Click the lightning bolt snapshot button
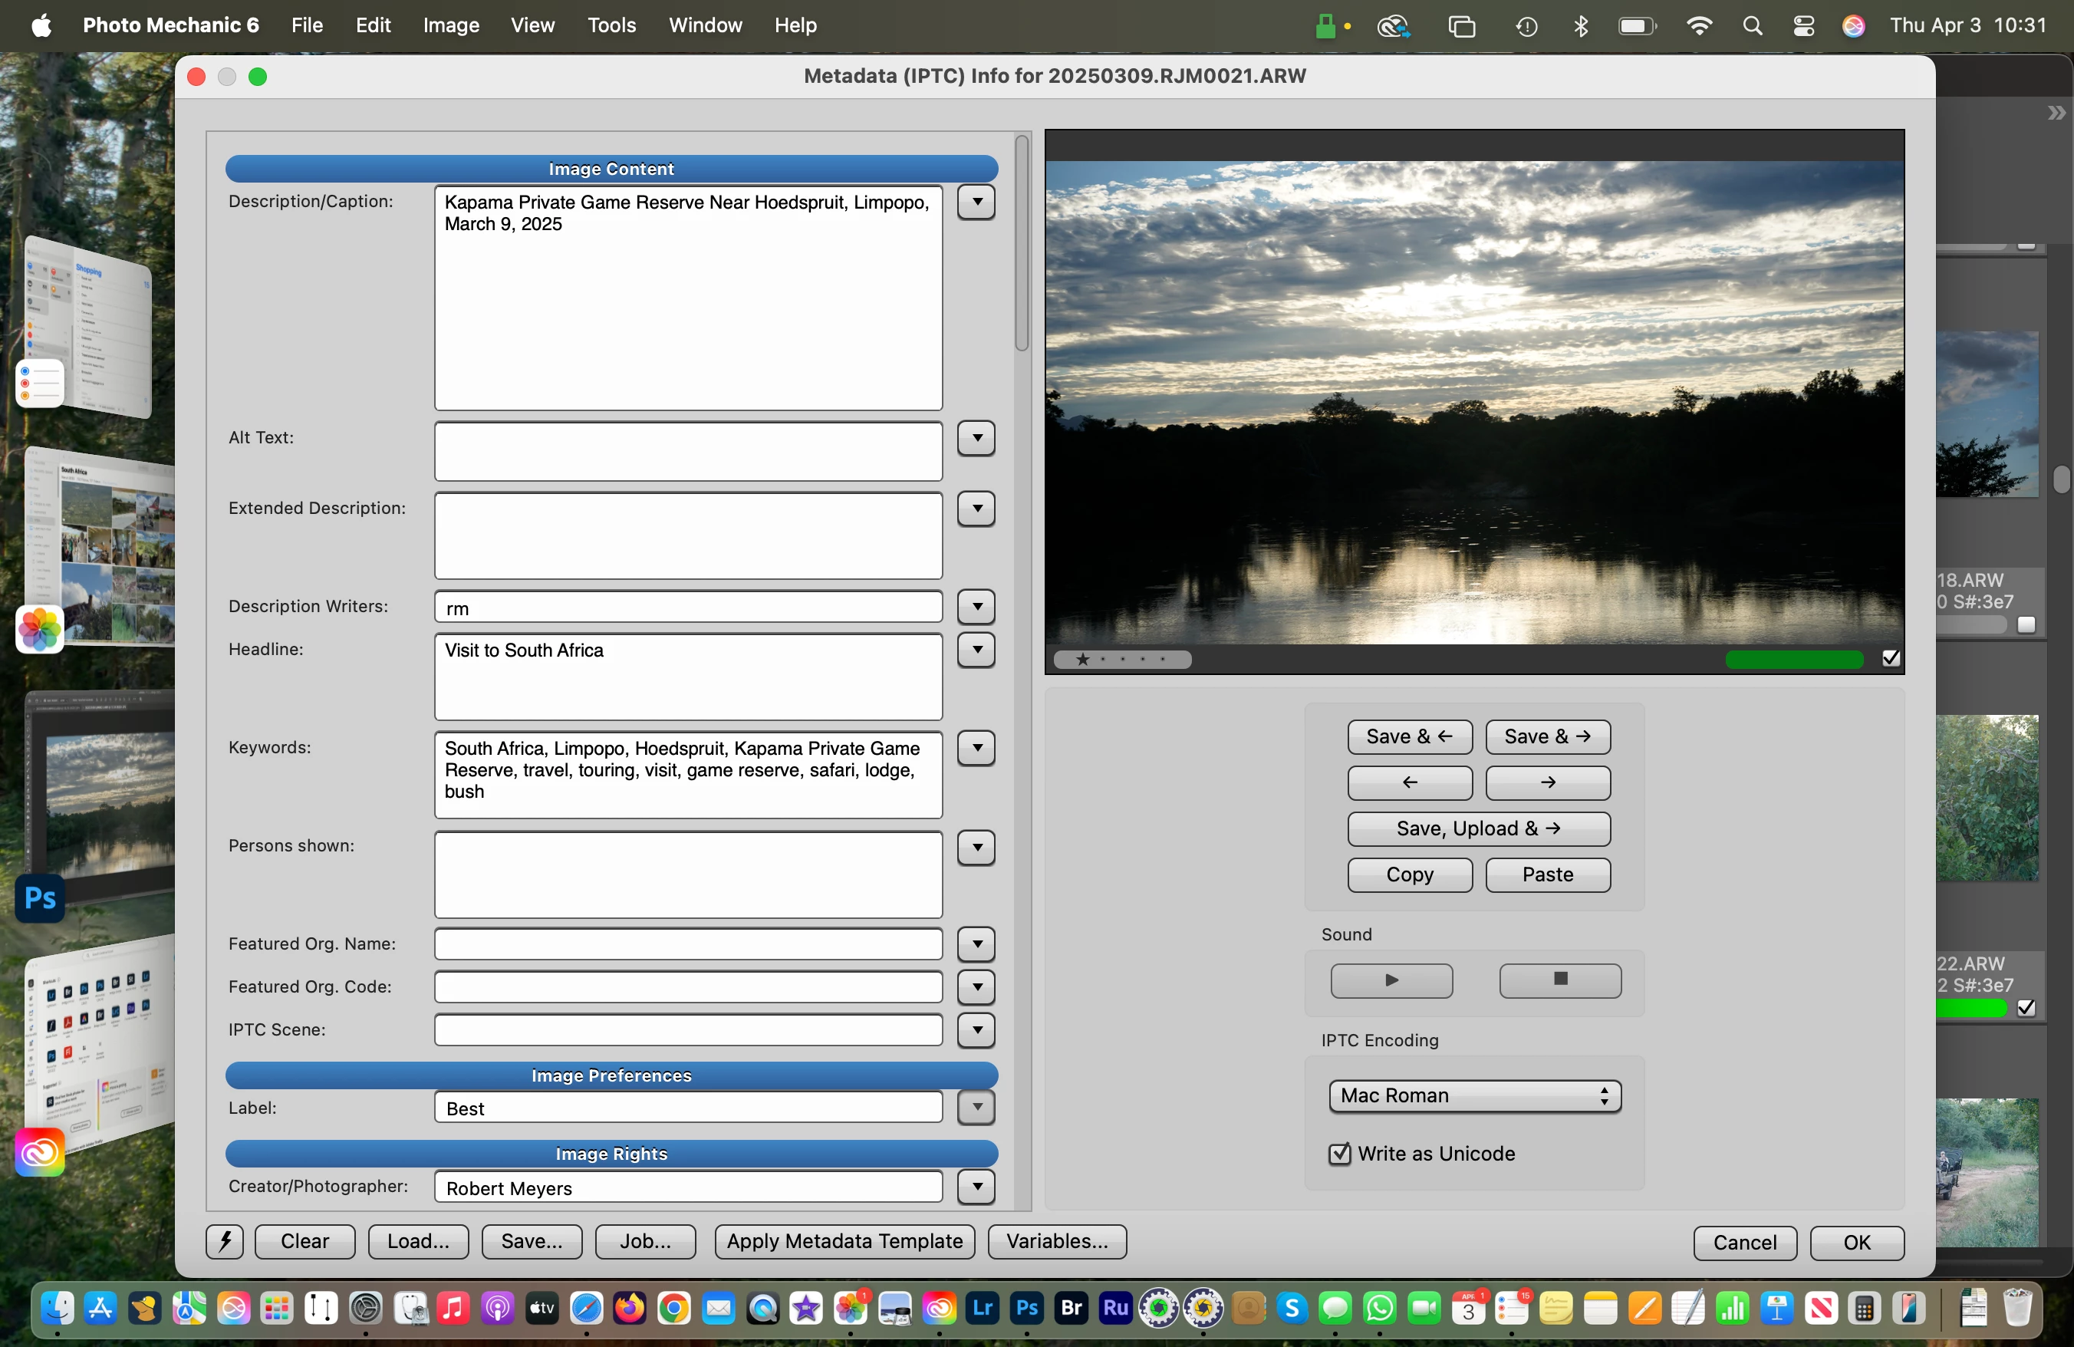Image resolution: width=2074 pixels, height=1347 pixels. [224, 1242]
